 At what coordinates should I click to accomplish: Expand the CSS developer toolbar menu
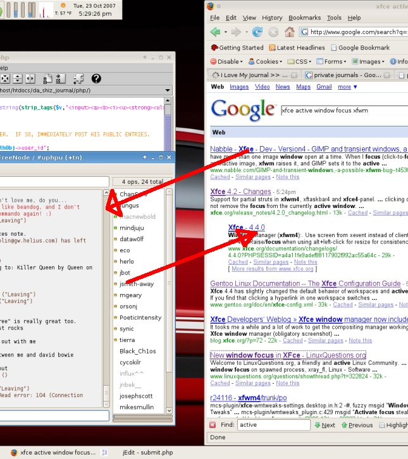299,61
